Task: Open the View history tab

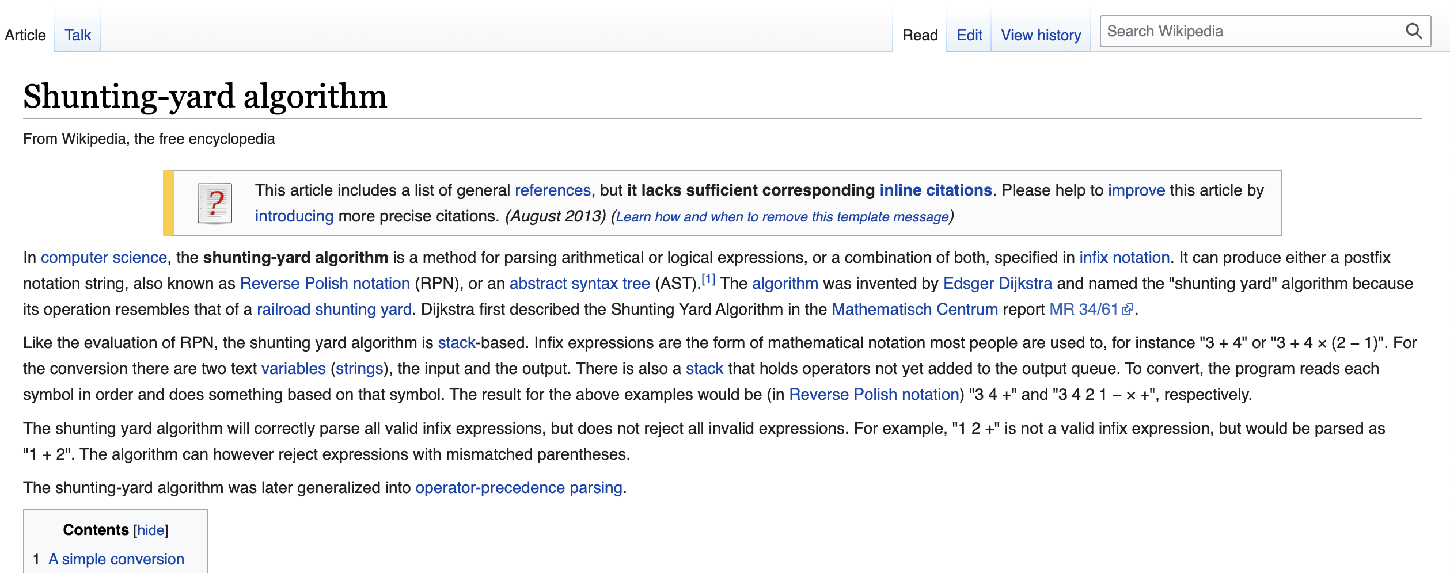Action: [x=1041, y=35]
